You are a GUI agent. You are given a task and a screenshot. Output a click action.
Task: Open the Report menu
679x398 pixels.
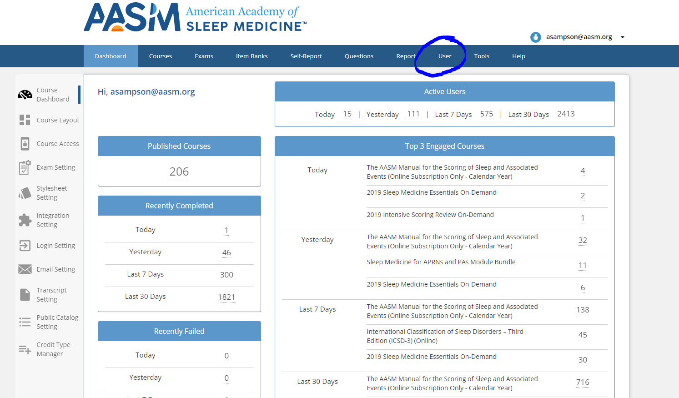[x=406, y=56]
